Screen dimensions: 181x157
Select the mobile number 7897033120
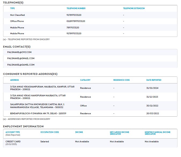[x=72, y=28]
